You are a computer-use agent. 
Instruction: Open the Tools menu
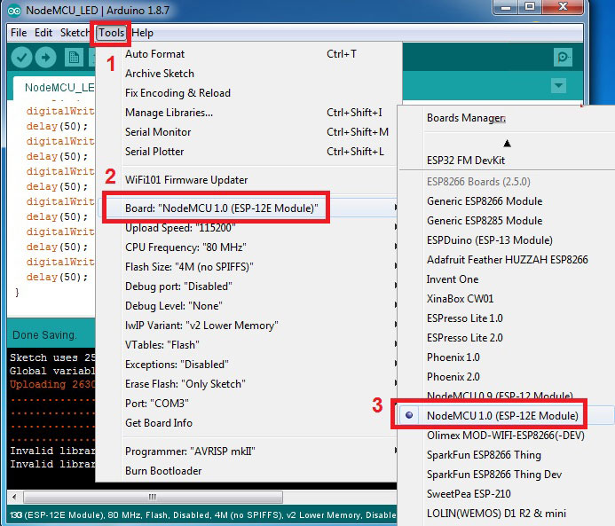click(x=111, y=33)
